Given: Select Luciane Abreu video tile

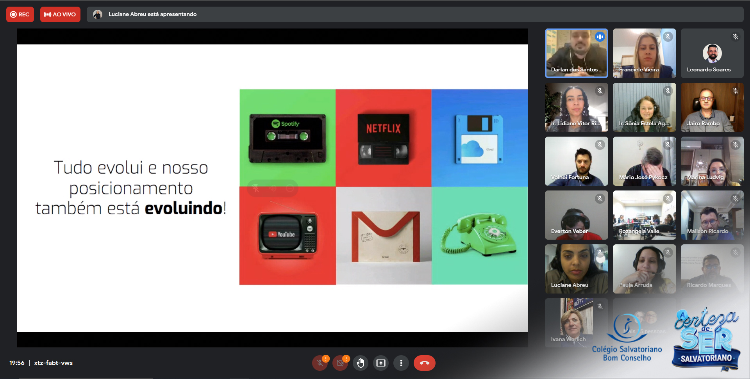Looking at the screenshot, I should [577, 269].
